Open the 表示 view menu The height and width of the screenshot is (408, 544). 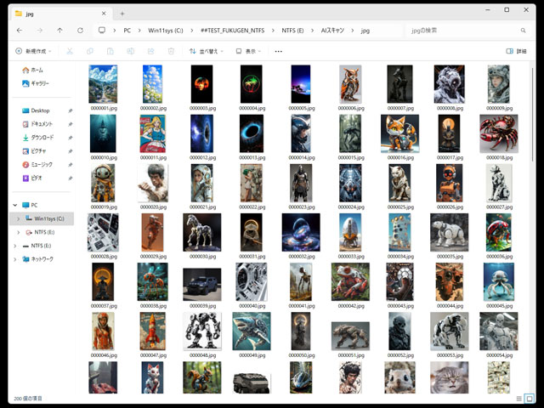tap(247, 51)
